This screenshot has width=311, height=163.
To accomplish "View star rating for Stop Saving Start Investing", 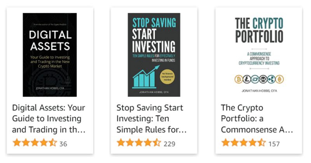I will click(x=139, y=142).
